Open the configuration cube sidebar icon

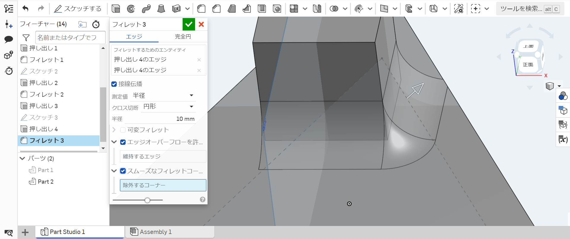click(9, 55)
